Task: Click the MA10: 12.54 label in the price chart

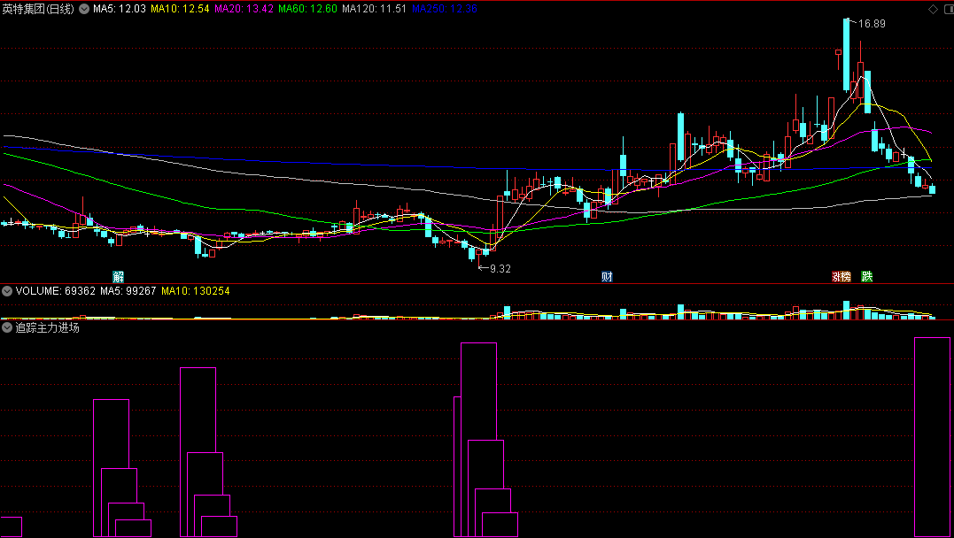Action: (180, 9)
